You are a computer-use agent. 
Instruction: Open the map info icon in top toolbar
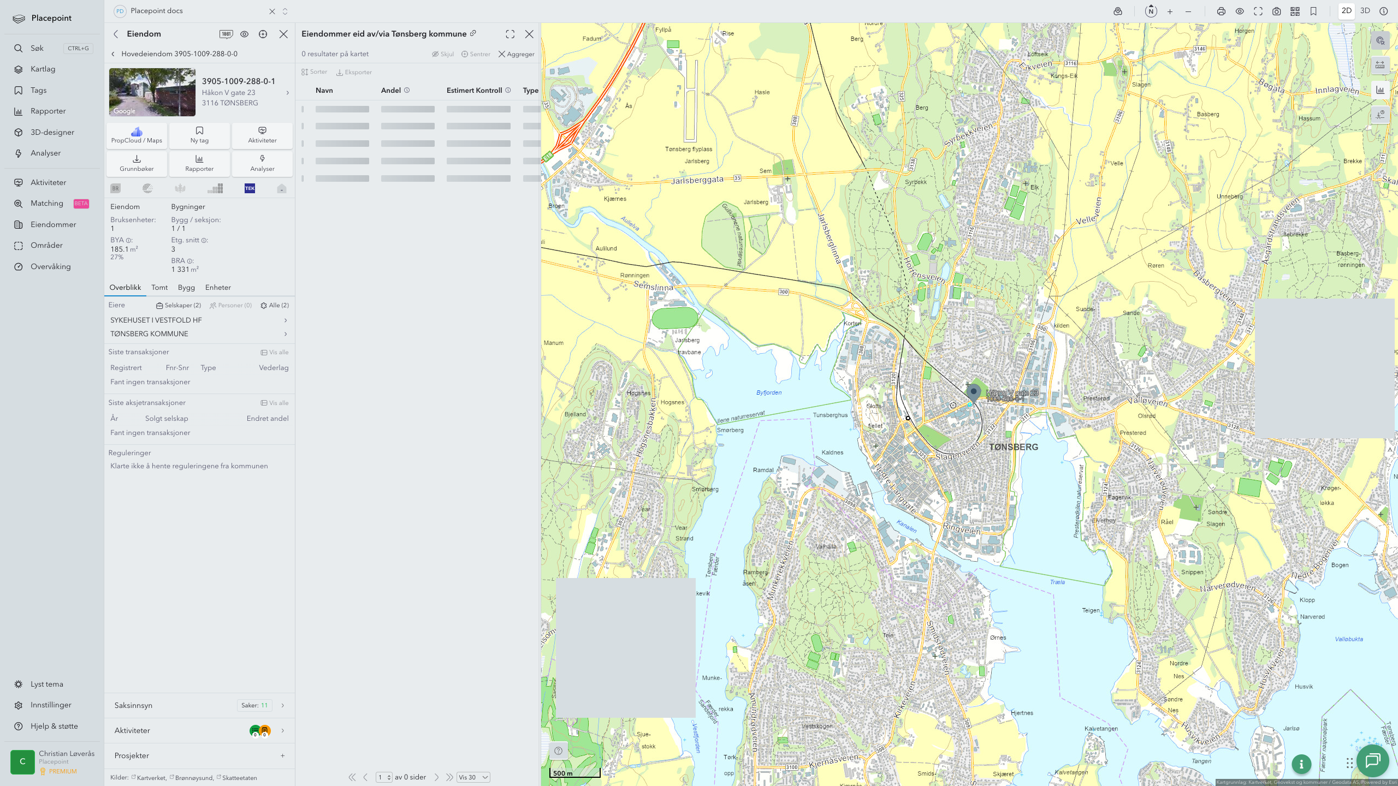click(1383, 11)
